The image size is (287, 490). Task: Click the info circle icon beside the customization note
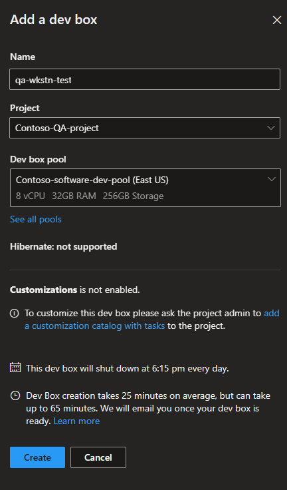(15, 313)
